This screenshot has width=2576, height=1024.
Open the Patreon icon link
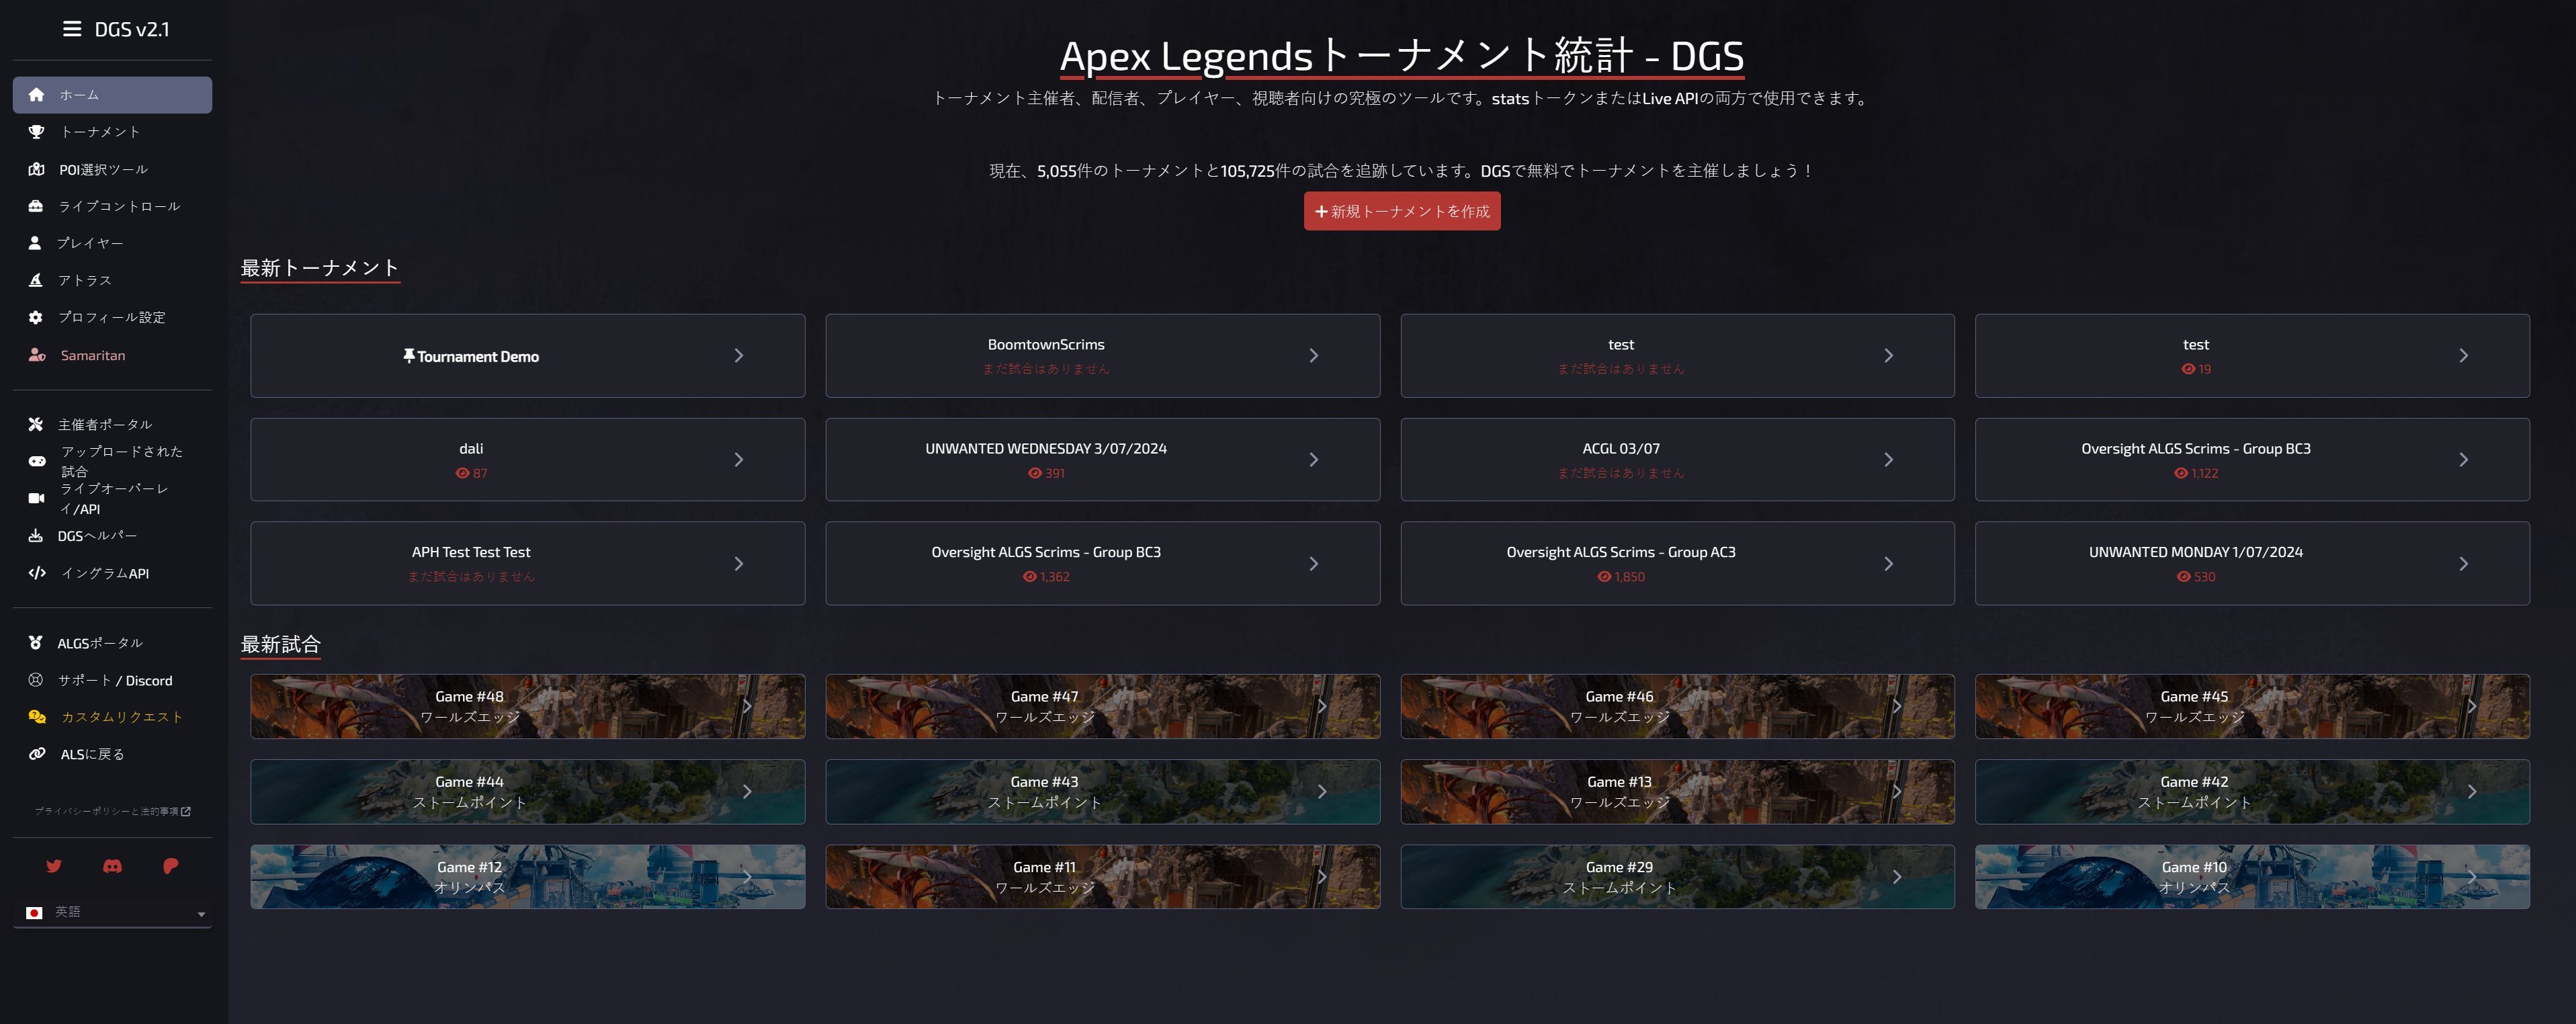coord(170,866)
